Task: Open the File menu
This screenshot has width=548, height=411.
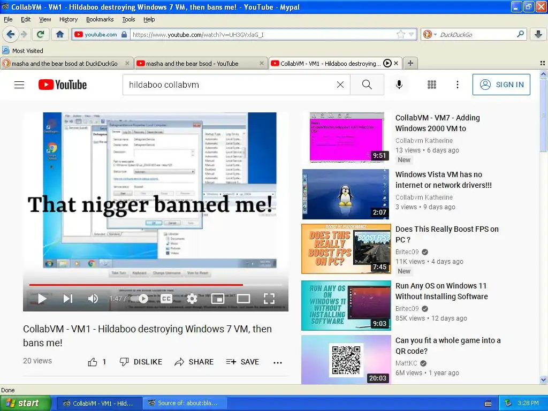Action: pyautogui.click(x=8, y=19)
